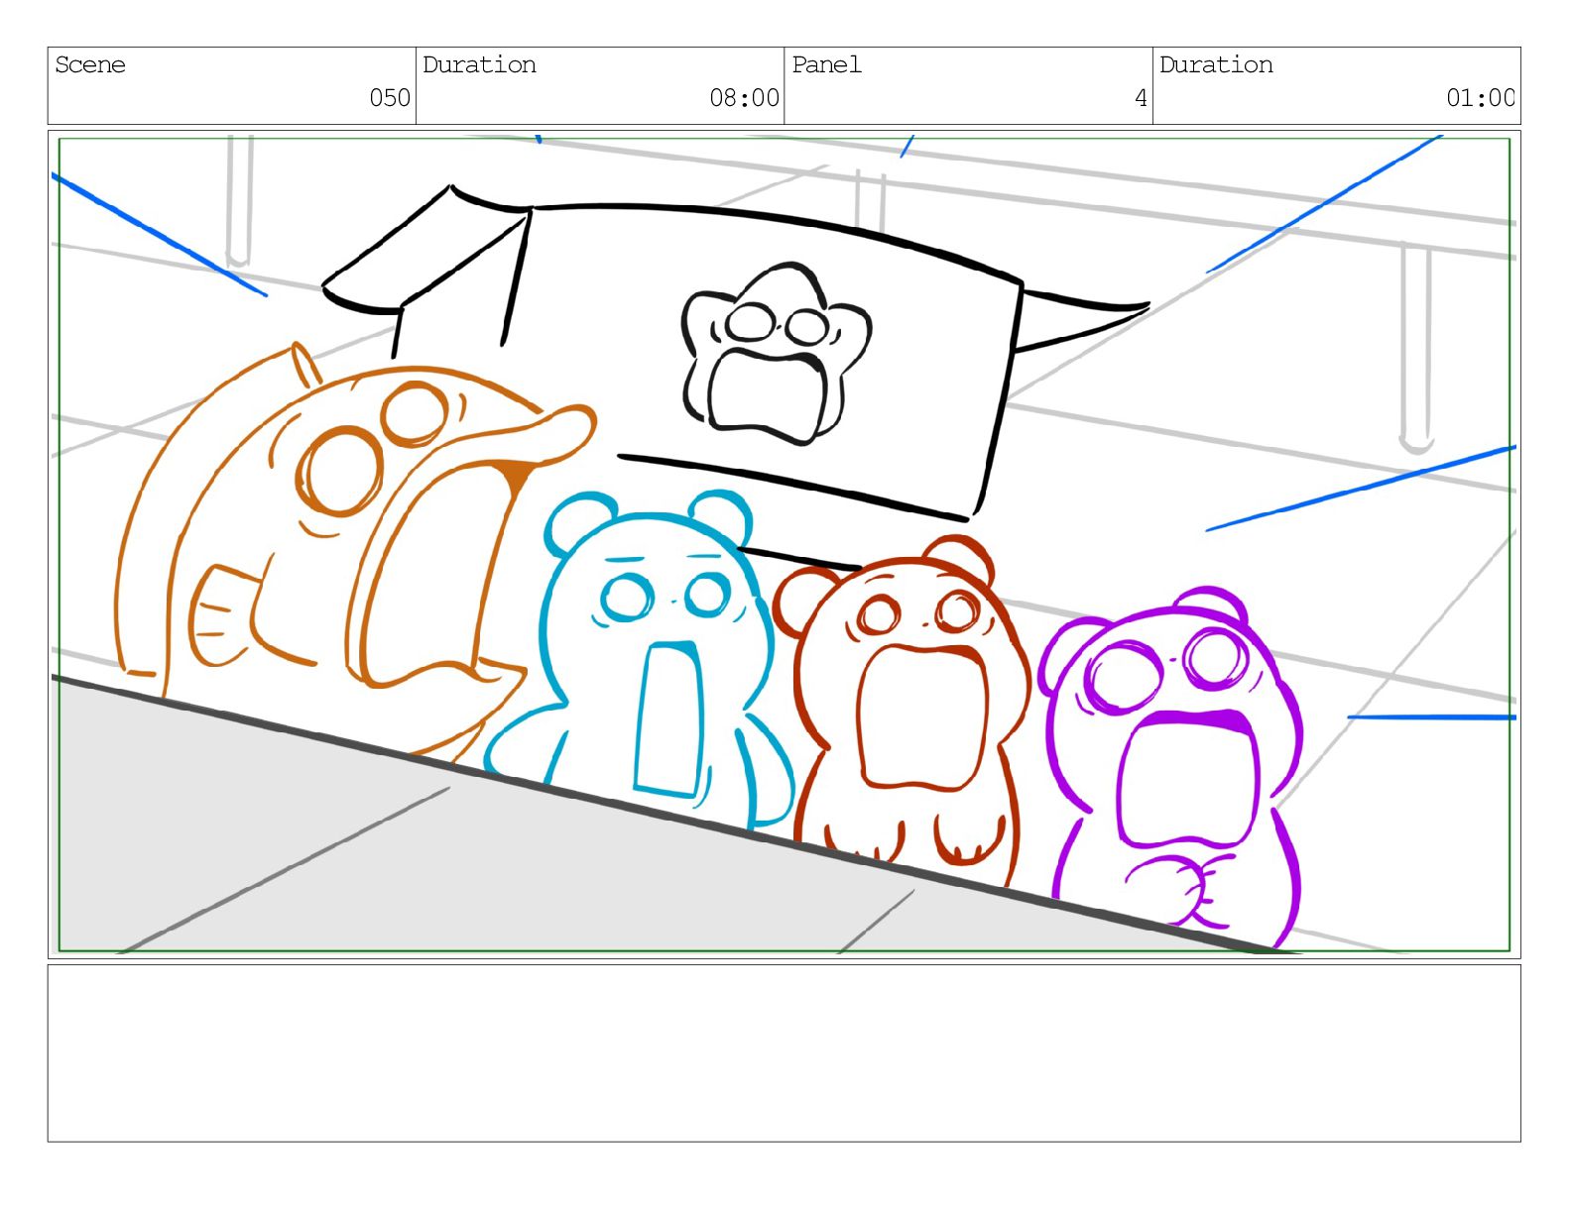1571x1213 pixels.
Task: Click the Panel label
Action: [826, 65]
